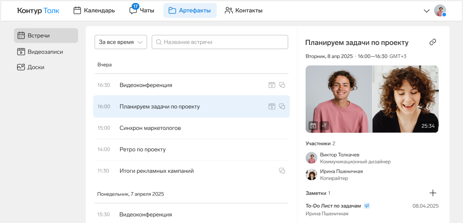Image resolution: width=463 pixels, height=223 pixels.
Task: Select the Планируем задачи по проекту meeting row
Action: point(191,106)
